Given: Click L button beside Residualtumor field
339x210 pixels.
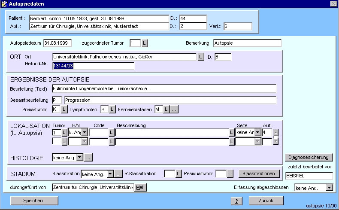Looking at the screenshot, I should (x=230, y=174).
